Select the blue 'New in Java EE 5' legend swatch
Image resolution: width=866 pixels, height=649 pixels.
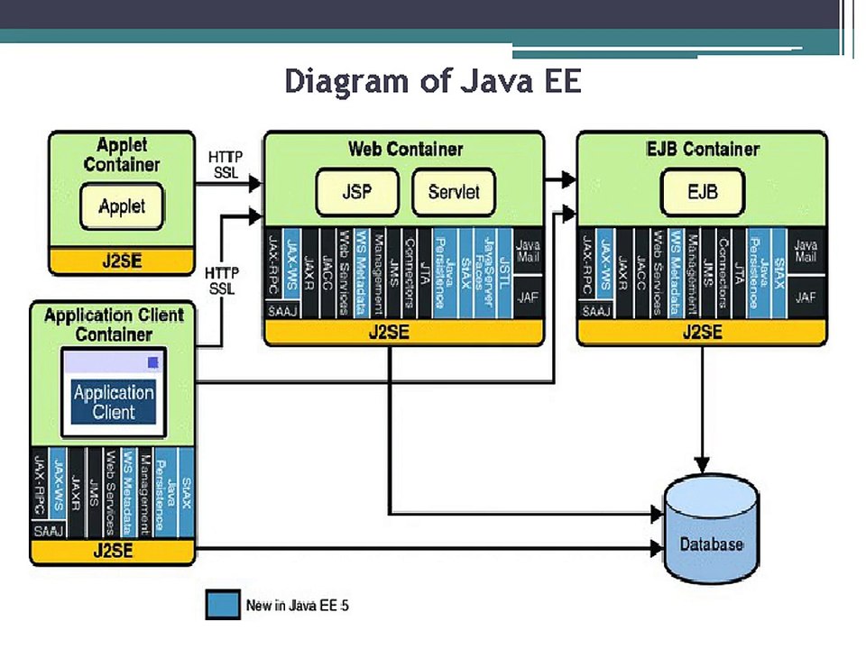(x=223, y=604)
